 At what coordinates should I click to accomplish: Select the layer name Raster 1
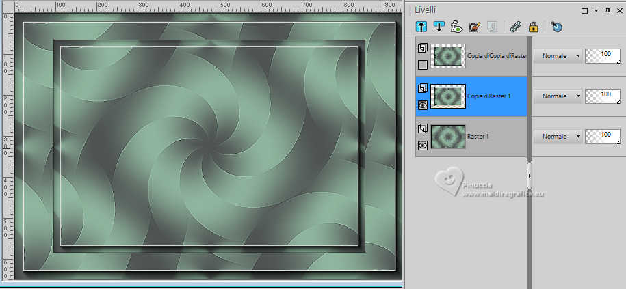(478, 137)
